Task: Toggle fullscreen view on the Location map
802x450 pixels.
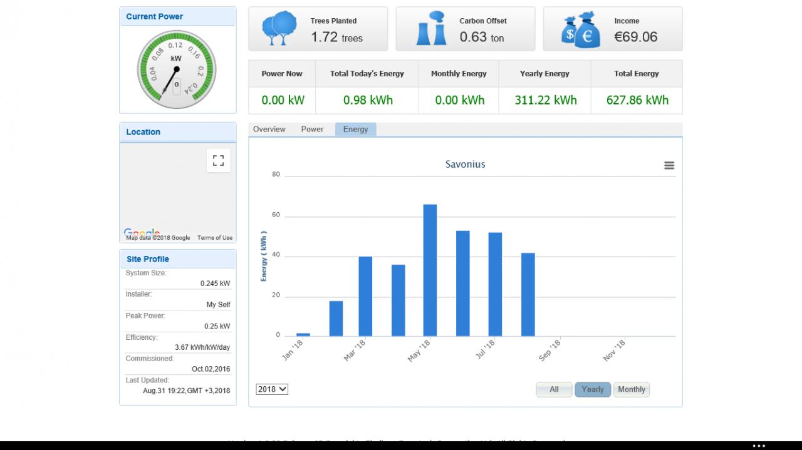Action: click(x=218, y=160)
